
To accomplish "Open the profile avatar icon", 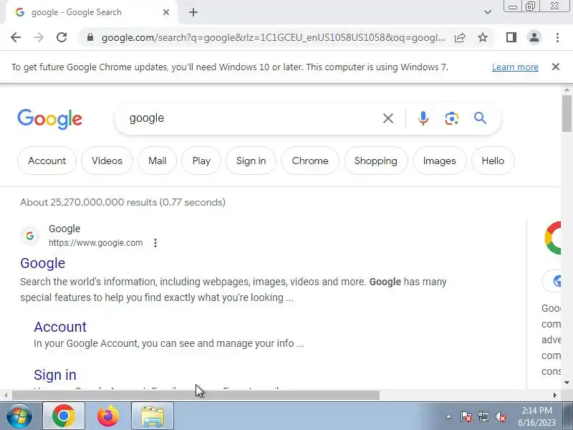I will pyautogui.click(x=534, y=37).
